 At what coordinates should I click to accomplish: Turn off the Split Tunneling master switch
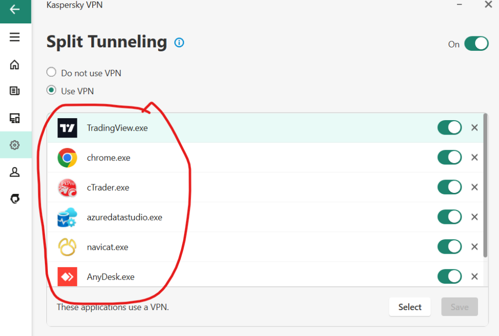click(x=476, y=44)
